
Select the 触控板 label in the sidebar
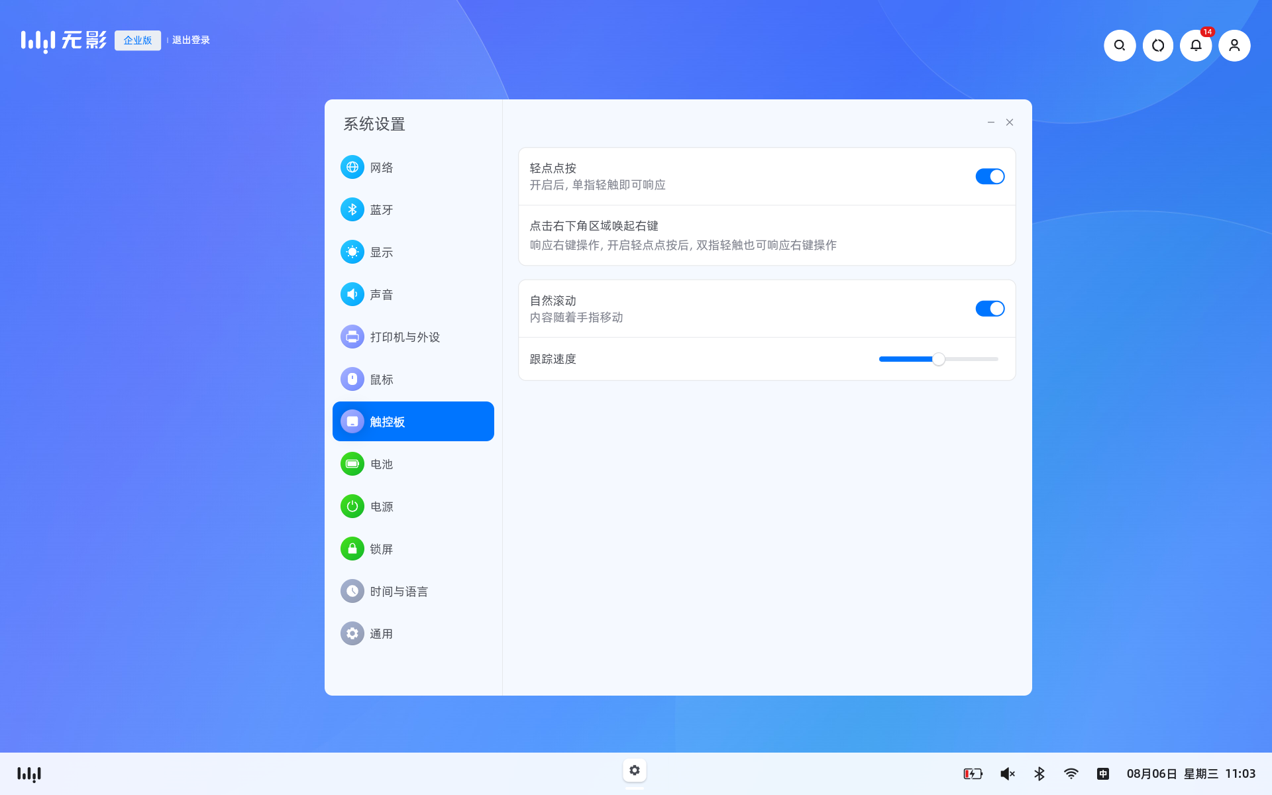tap(388, 422)
